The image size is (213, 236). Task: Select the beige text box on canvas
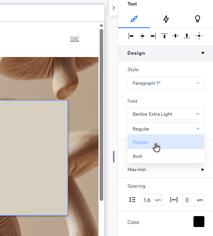coord(34,158)
